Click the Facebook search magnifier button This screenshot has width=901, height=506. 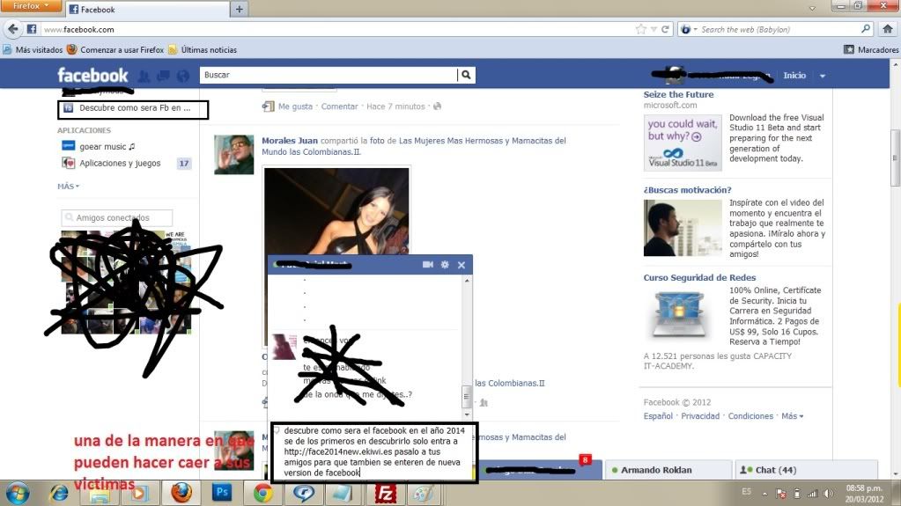click(466, 75)
